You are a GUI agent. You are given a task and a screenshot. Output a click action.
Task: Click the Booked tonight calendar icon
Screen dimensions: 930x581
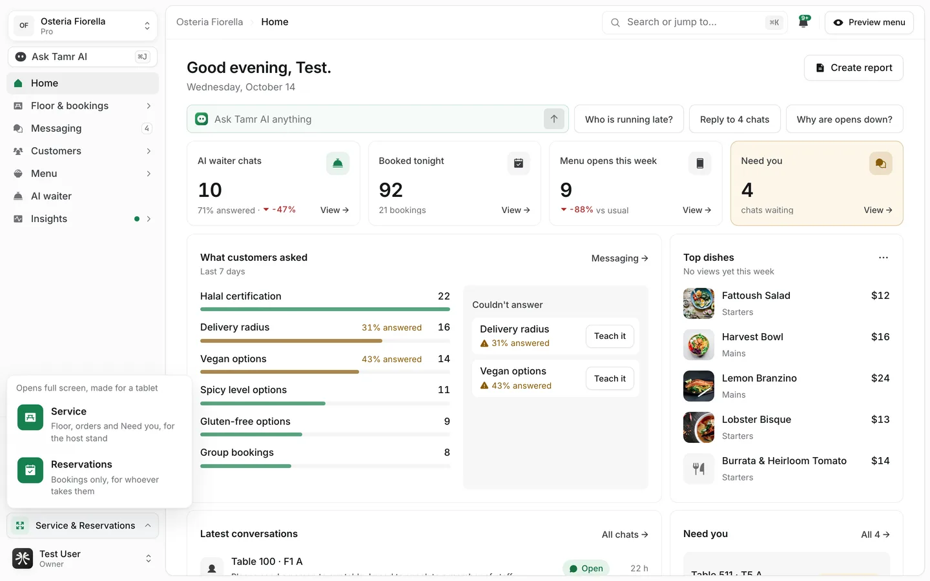(519, 163)
